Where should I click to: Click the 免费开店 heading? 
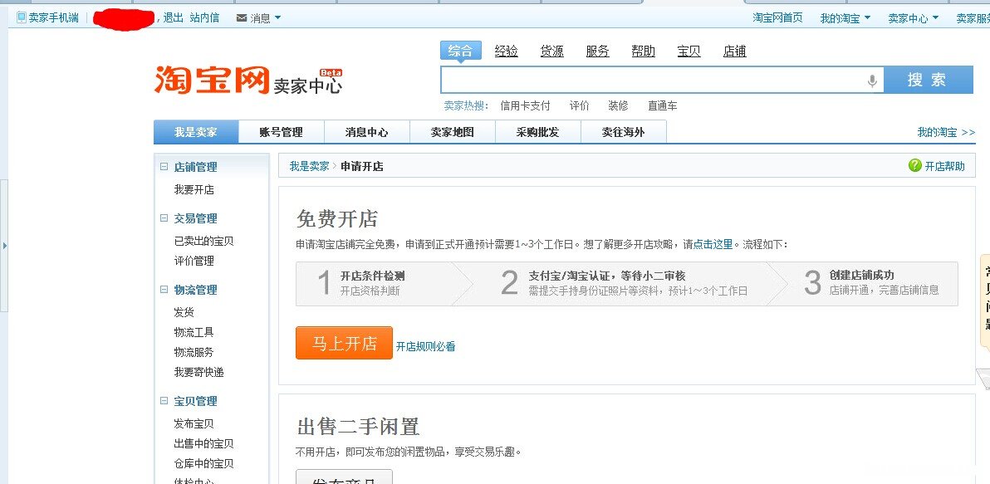pos(337,219)
